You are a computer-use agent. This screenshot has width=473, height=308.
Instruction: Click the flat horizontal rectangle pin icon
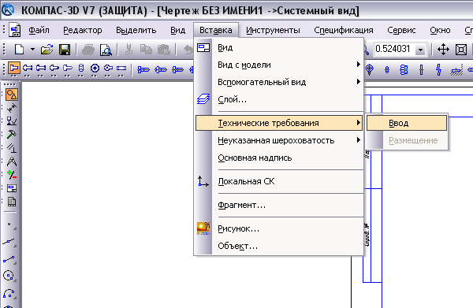[x=121, y=68]
